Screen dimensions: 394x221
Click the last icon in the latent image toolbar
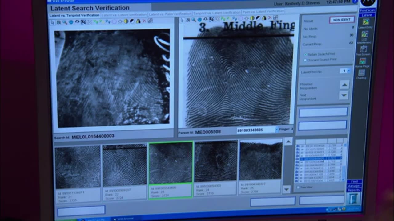pyautogui.click(x=150, y=21)
